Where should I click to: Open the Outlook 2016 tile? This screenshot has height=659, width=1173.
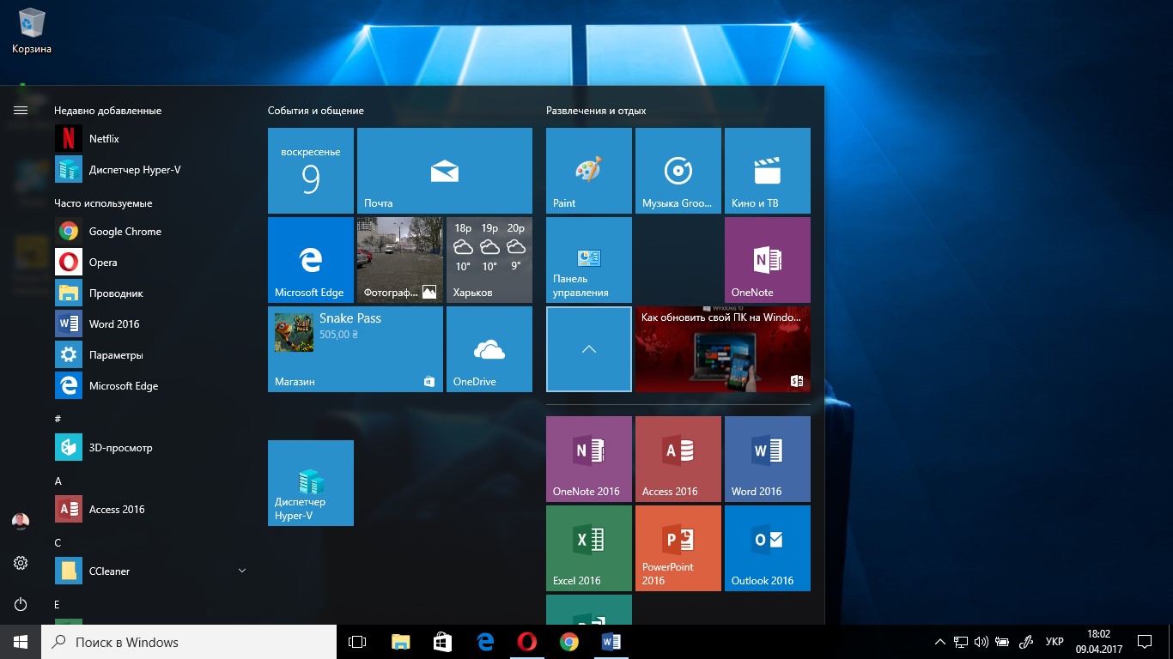[x=768, y=548]
